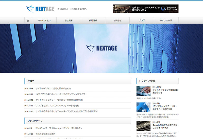203x139 pixels.
Task: Open pickup title 2タイプのレイアウト（左・右サイド）を選択可能
Action: coord(165,108)
